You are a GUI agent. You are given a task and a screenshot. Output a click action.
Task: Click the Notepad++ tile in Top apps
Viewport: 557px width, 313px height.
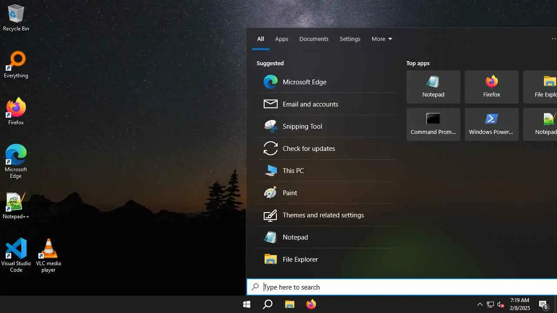pyautogui.click(x=540, y=124)
